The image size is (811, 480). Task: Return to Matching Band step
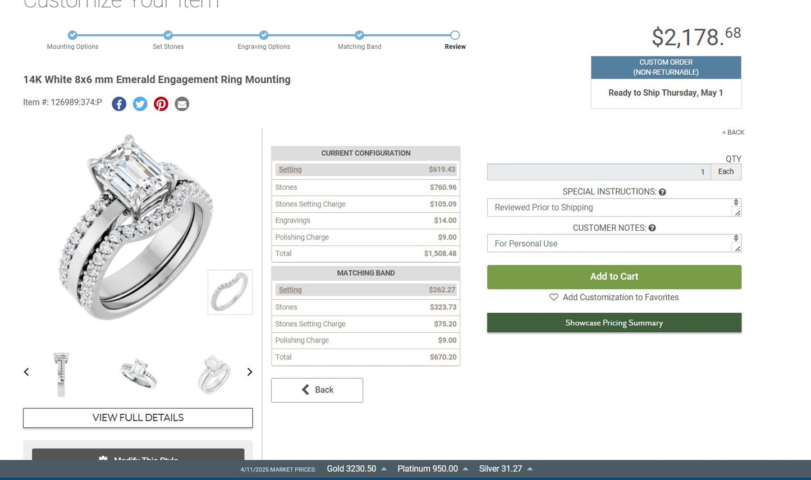[x=359, y=35]
